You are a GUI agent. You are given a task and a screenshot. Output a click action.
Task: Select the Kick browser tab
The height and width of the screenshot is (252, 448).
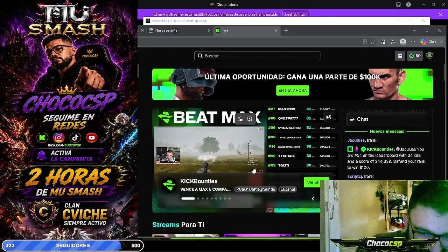[x=247, y=30]
